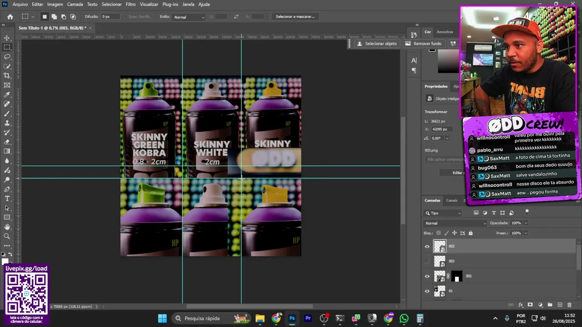Open the Arquivo menu
This screenshot has width=582, height=327.
(20, 4)
